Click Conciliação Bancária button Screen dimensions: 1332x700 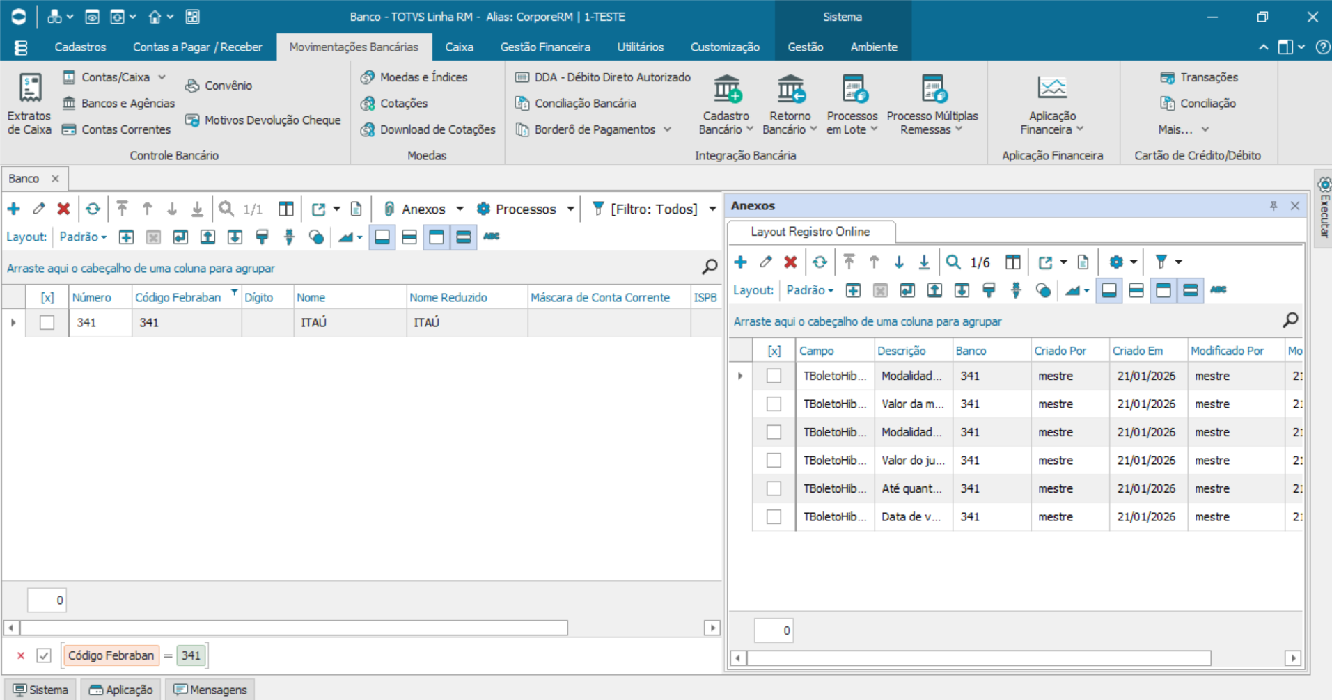pyautogui.click(x=585, y=104)
